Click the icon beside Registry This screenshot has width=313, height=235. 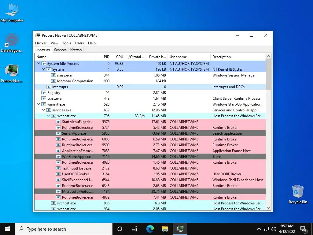point(43,92)
